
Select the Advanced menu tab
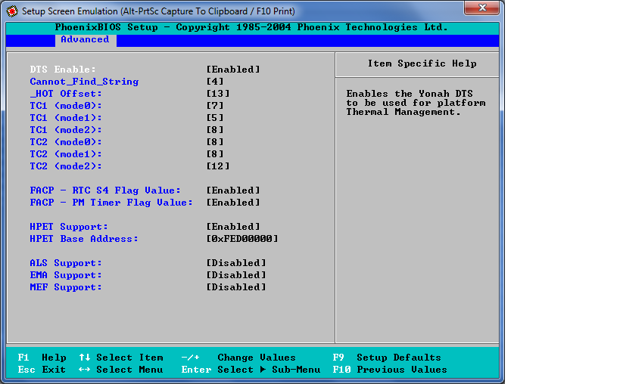[85, 40]
